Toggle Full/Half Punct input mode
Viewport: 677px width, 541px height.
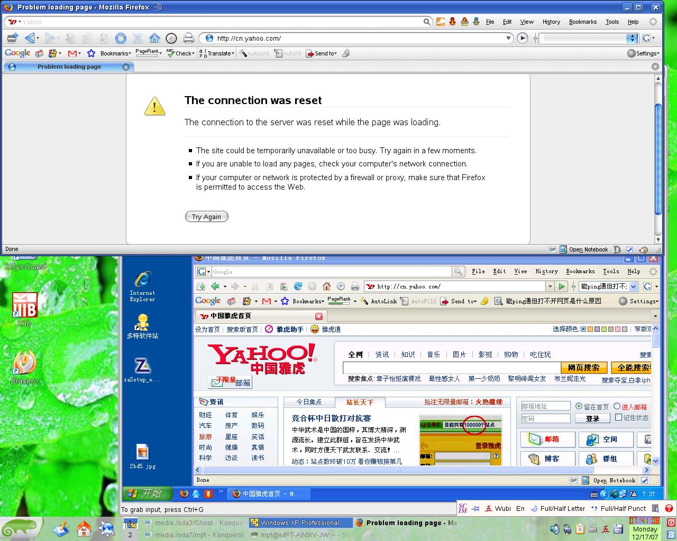(x=618, y=509)
